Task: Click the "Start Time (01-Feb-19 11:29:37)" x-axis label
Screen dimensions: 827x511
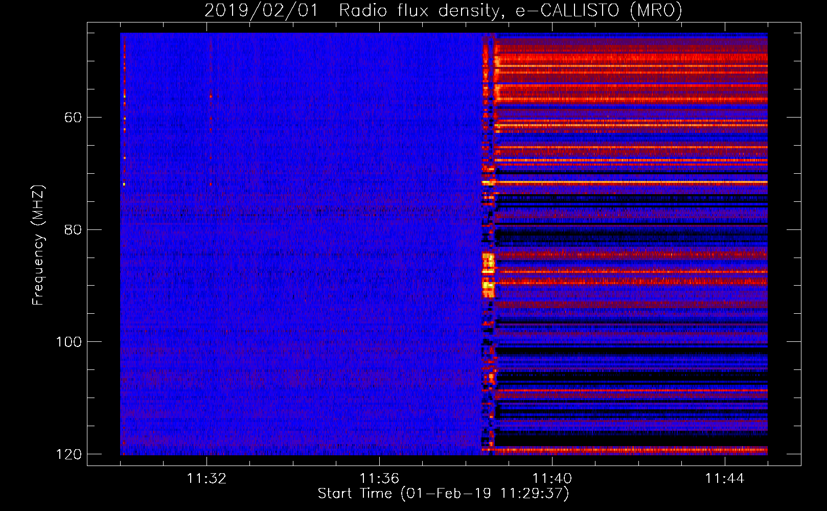Action: tap(443, 494)
